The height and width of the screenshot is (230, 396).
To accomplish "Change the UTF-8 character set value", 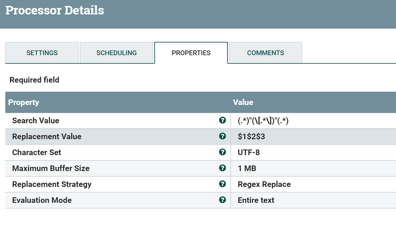I will point(249,153).
